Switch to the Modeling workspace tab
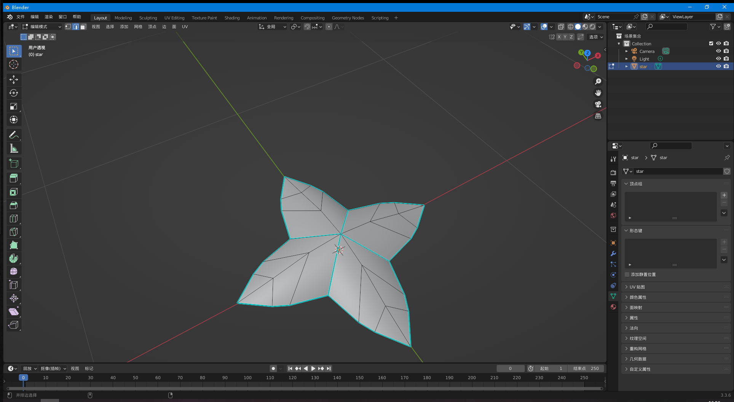This screenshot has width=734, height=402. (x=123, y=18)
